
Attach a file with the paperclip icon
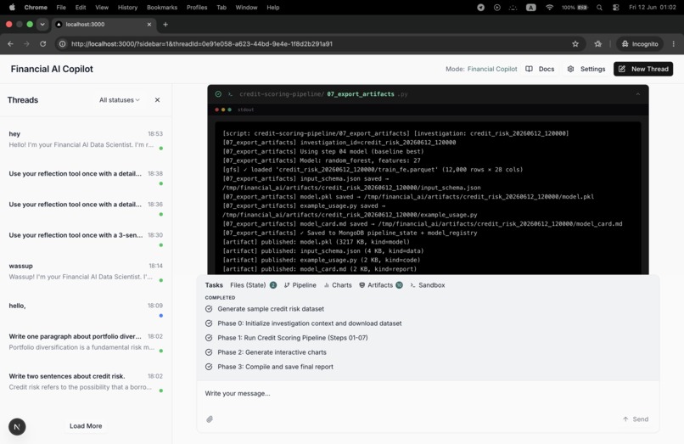point(210,419)
